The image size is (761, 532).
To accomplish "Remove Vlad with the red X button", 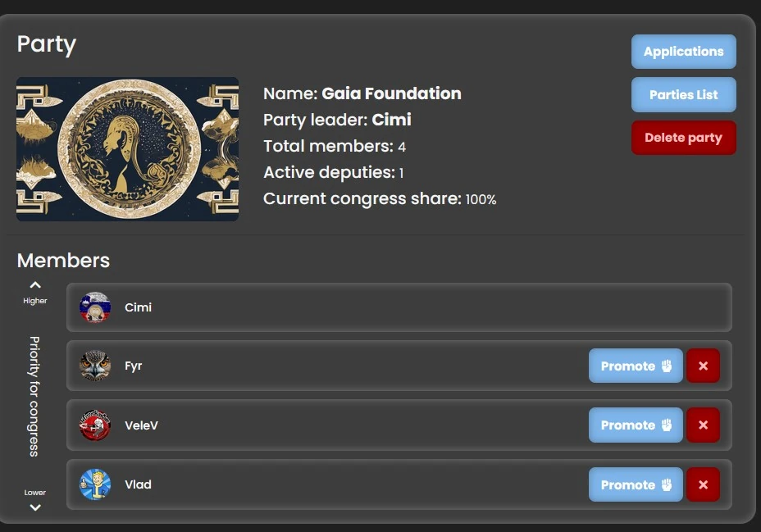I will 703,484.
